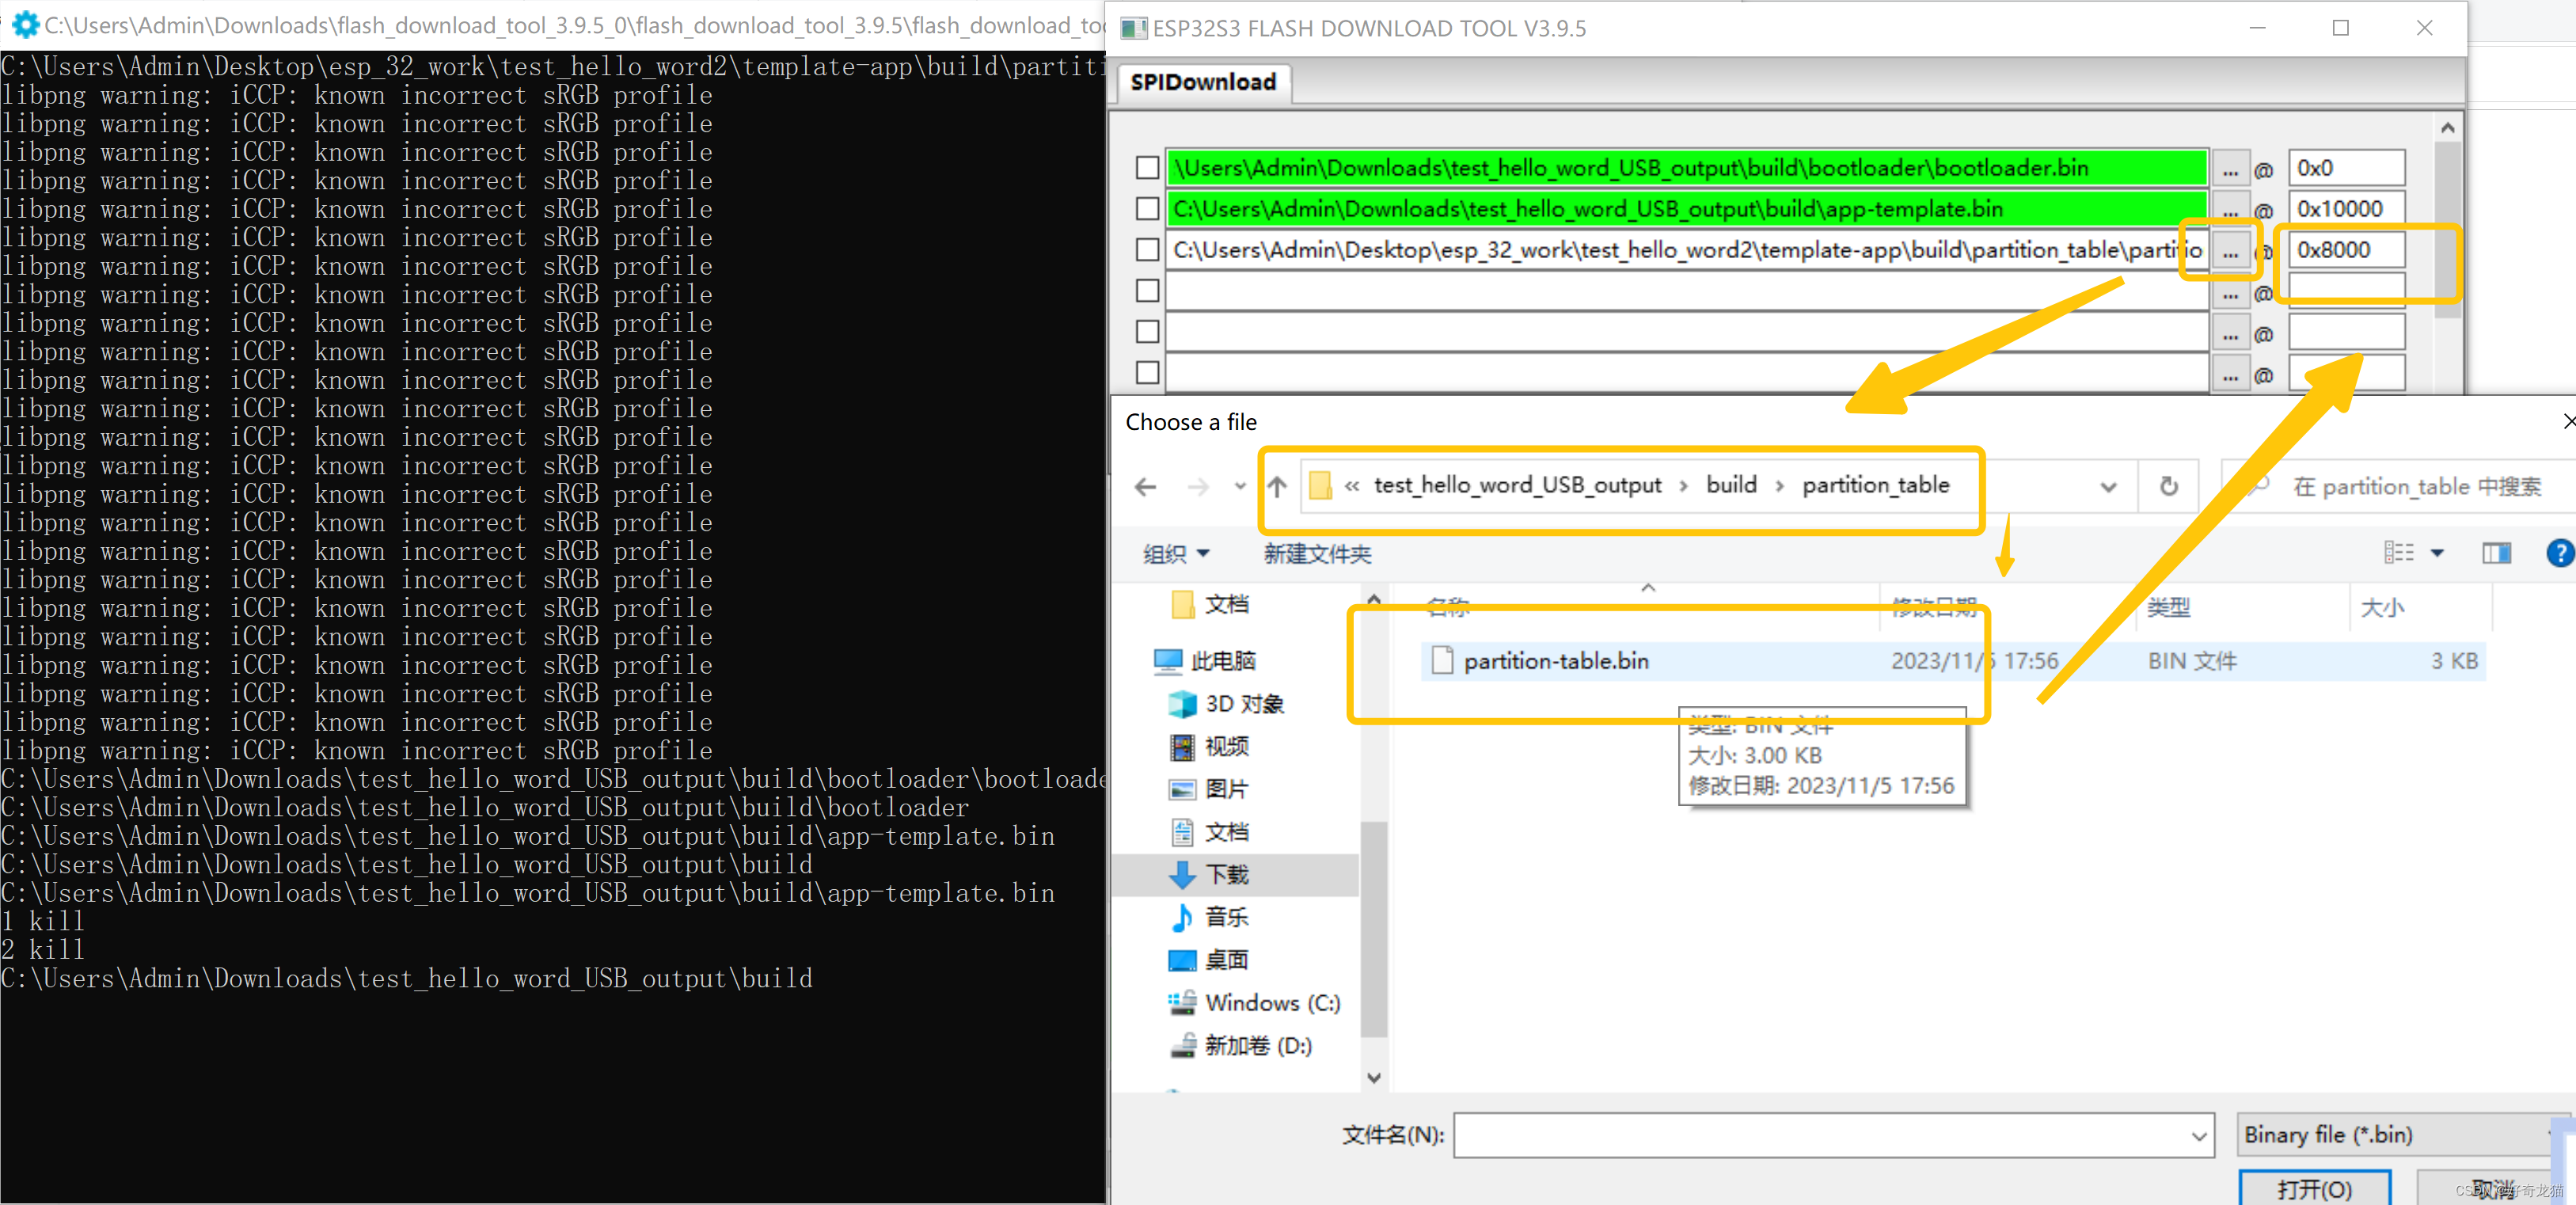Open 新加卷 (D:) drive in sidebar
Viewport: 2576px width, 1205px height.
1241,1045
